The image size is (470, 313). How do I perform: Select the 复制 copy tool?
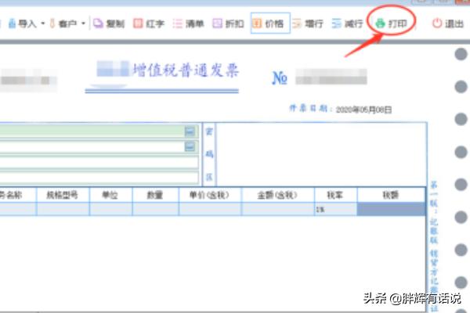[109, 23]
